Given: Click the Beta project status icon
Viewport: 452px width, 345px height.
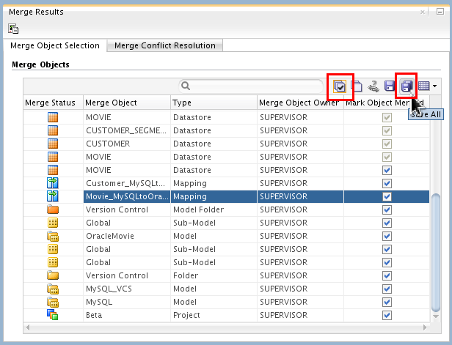Looking at the screenshot, I should [52, 314].
